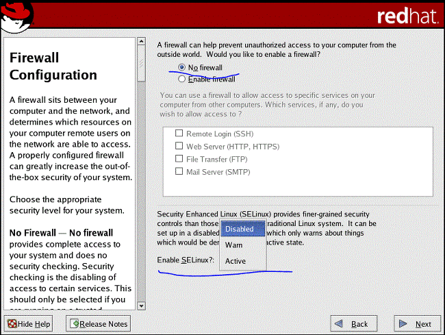Click the scroll up arrow of the help panel
The image size is (445, 335).
[x=141, y=41]
